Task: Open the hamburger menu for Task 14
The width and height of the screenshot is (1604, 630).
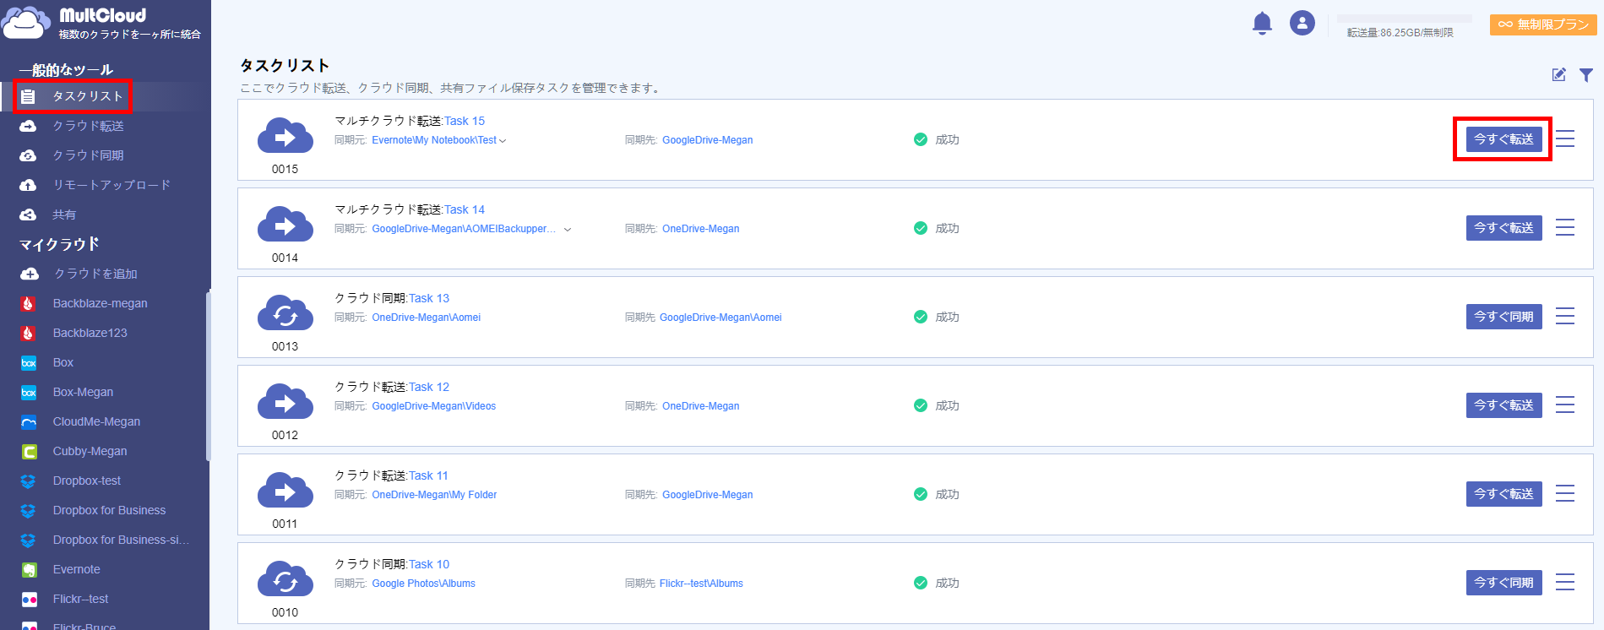Action: (1565, 228)
